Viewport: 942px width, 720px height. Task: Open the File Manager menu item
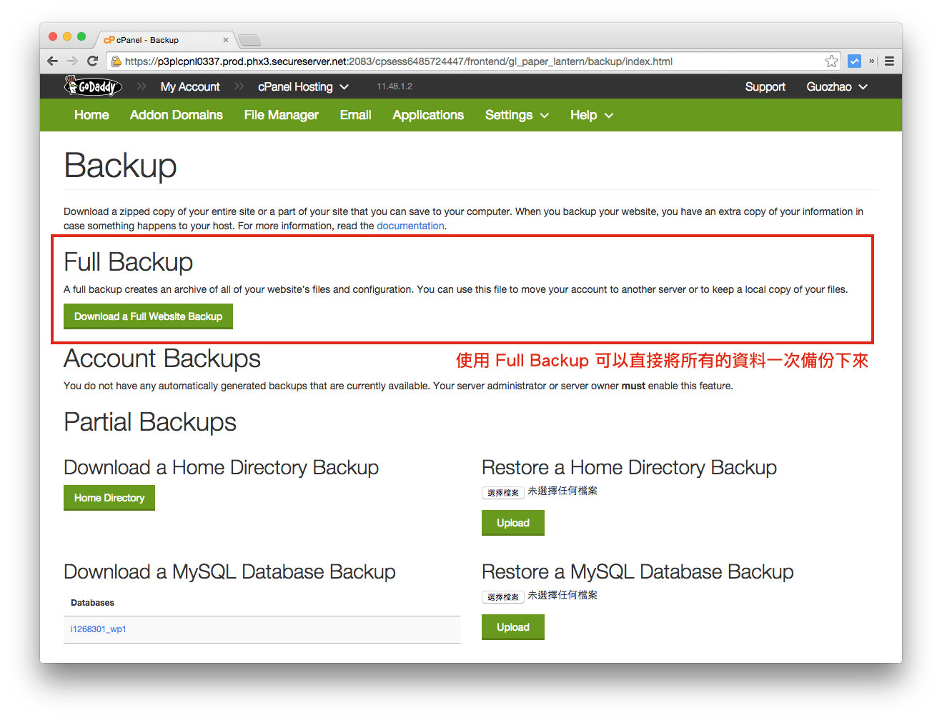pyautogui.click(x=281, y=115)
